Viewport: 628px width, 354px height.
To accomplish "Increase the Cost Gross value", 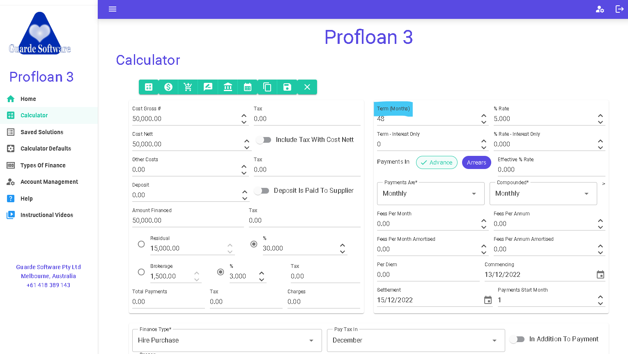I will pos(244,116).
